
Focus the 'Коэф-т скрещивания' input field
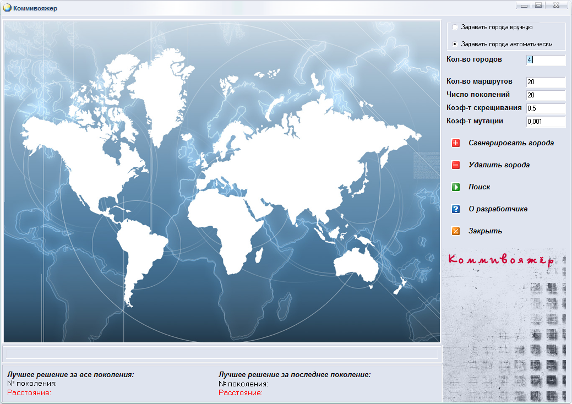pyautogui.click(x=546, y=108)
